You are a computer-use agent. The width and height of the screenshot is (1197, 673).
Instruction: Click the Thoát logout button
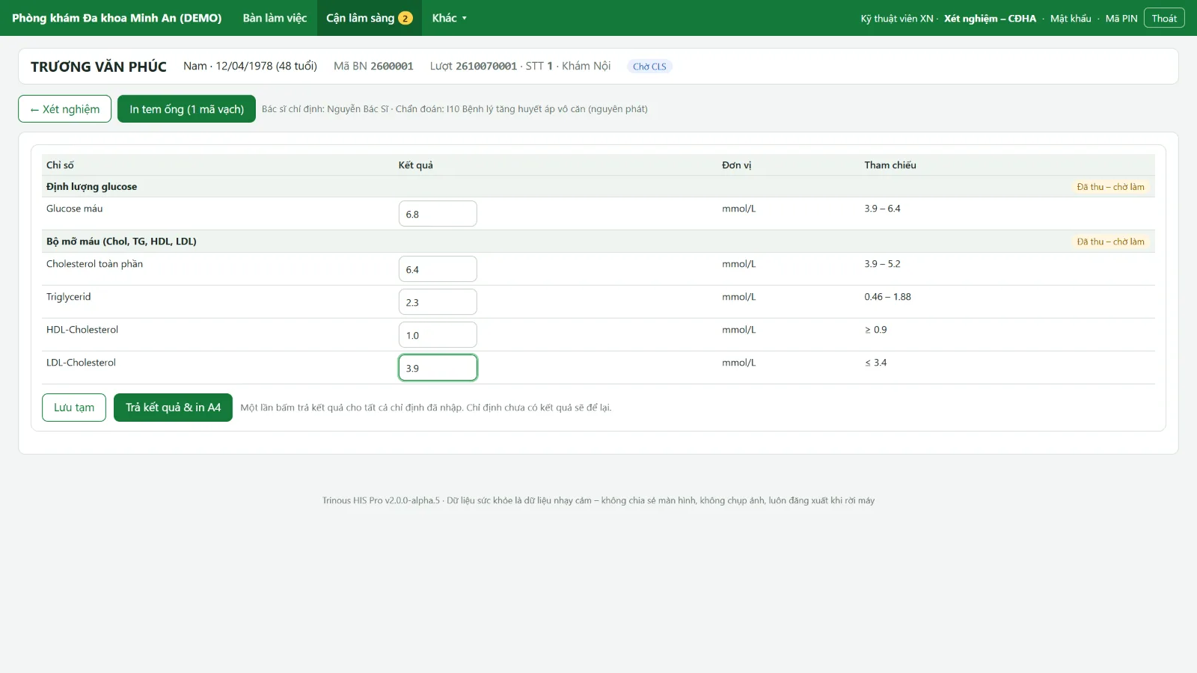1164,18
